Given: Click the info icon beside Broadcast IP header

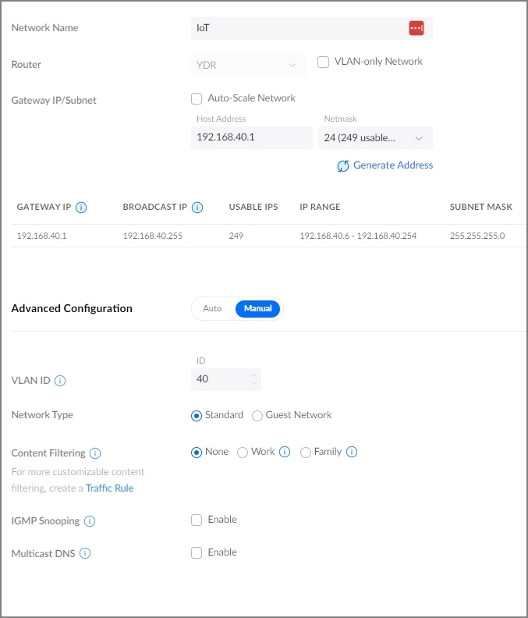Looking at the screenshot, I should (x=197, y=208).
